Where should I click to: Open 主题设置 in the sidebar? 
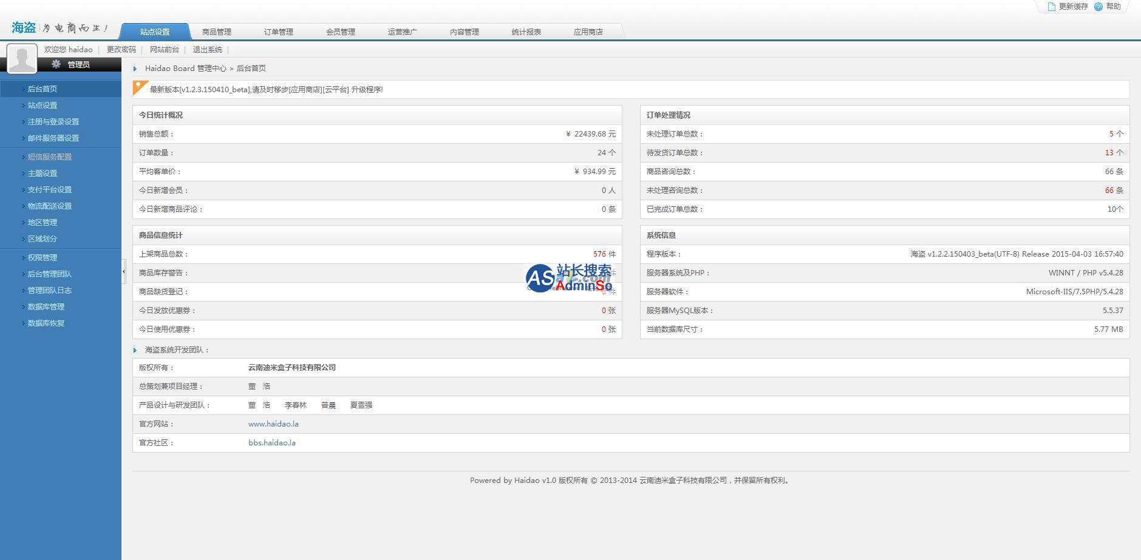point(43,174)
